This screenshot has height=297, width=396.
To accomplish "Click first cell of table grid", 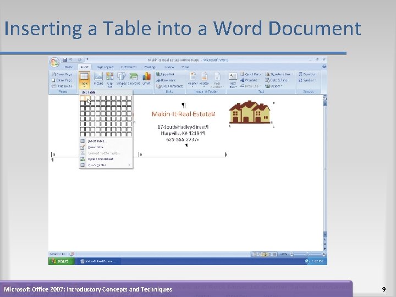I will tap(82, 98).
